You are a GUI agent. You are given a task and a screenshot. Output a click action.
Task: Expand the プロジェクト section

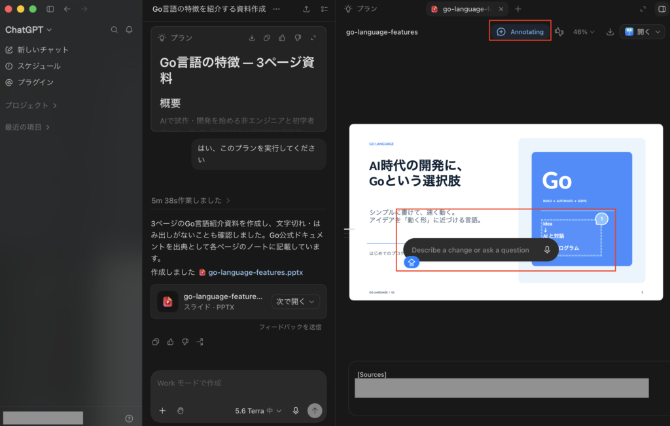tap(31, 105)
